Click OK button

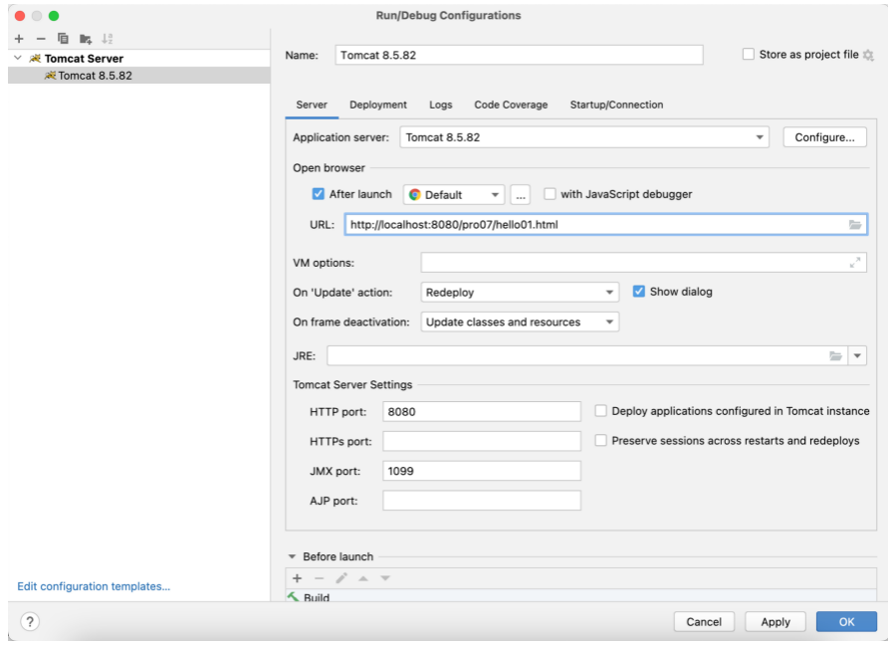click(x=846, y=622)
